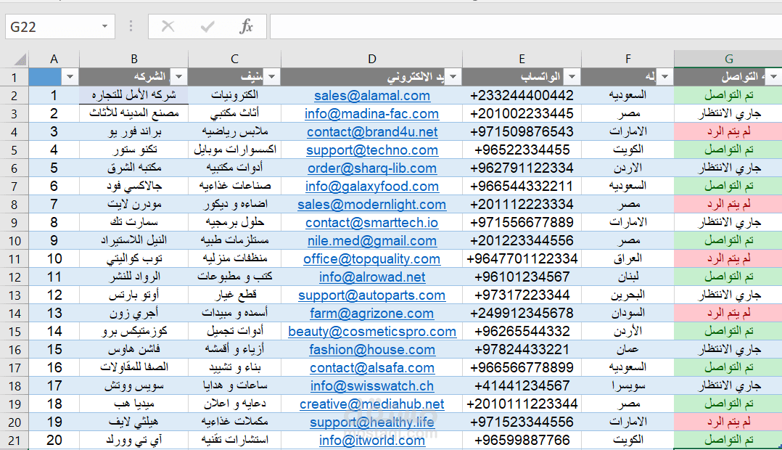The image size is (782, 450).
Task: Open filter dropdown for الشركه column
Action: click(178, 77)
